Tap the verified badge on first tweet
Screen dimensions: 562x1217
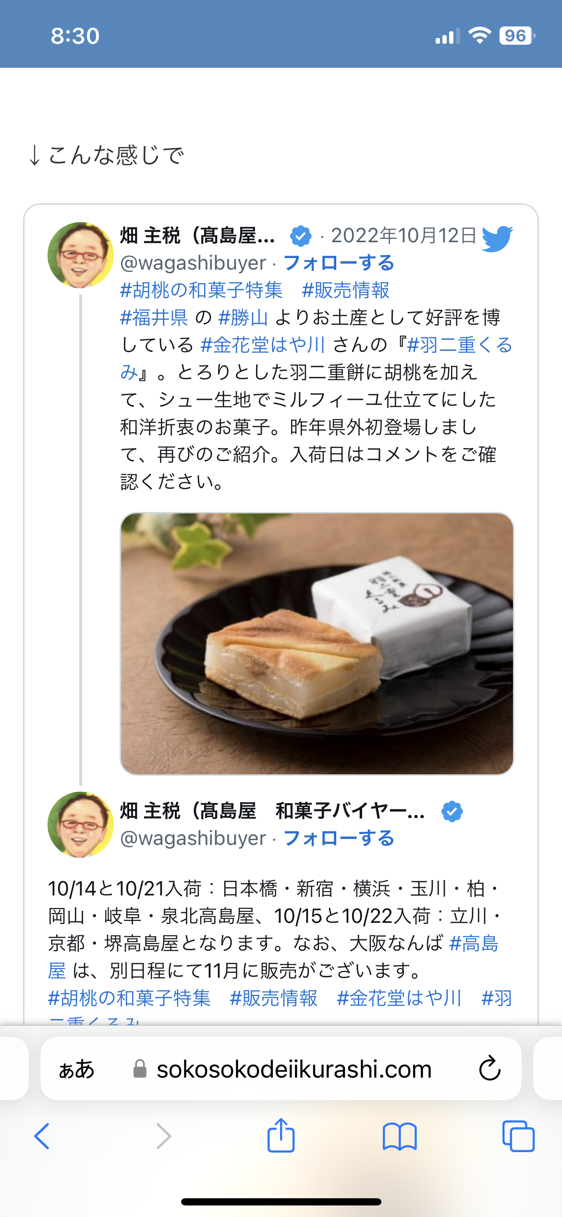[x=301, y=236]
